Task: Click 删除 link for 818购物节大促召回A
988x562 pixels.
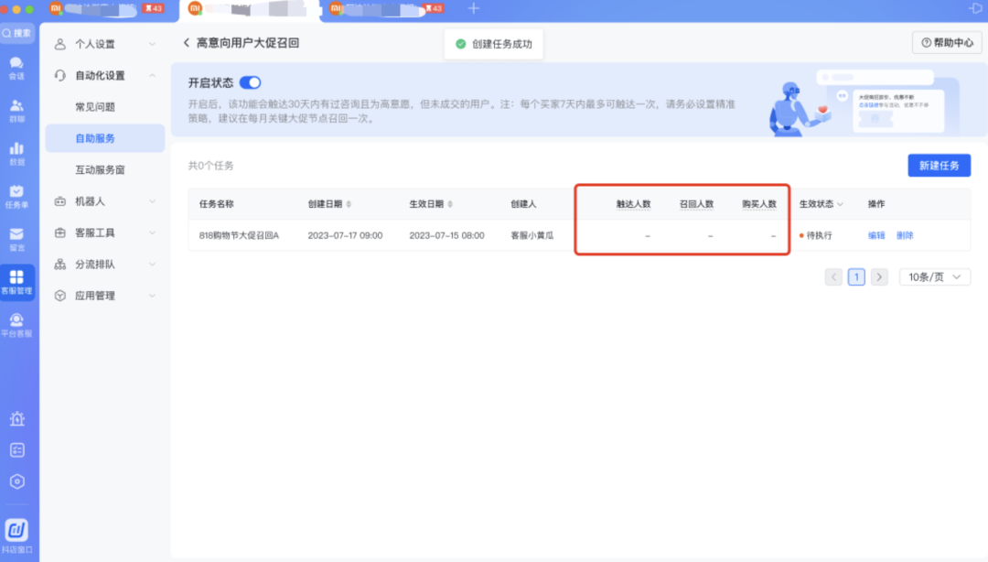Action: click(x=905, y=235)
